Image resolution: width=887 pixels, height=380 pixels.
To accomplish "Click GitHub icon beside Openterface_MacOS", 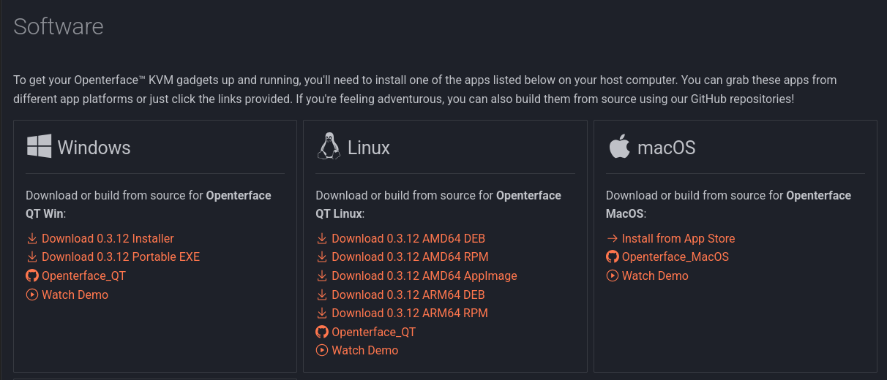I will [613, 257].
